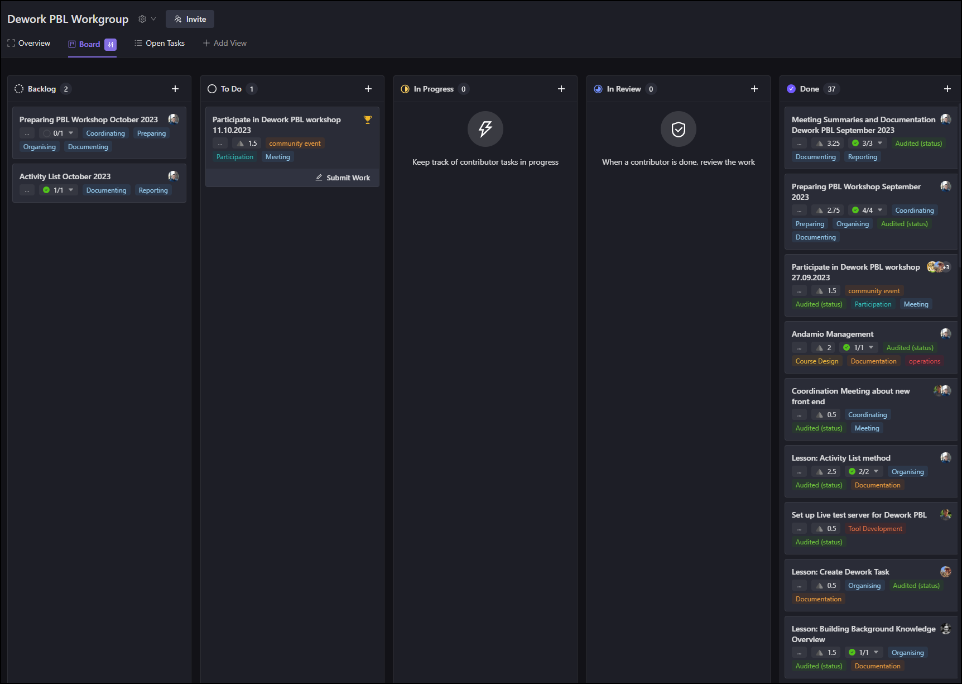Expand 1/1 subtasks on Andamio Management card

pos(859,348)
